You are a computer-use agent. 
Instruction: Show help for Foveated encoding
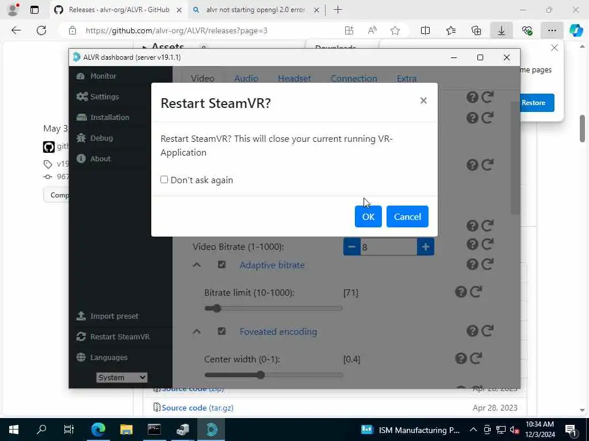point(472,331)
